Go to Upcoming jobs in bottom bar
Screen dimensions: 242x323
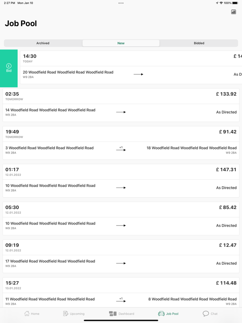[74, 313]
